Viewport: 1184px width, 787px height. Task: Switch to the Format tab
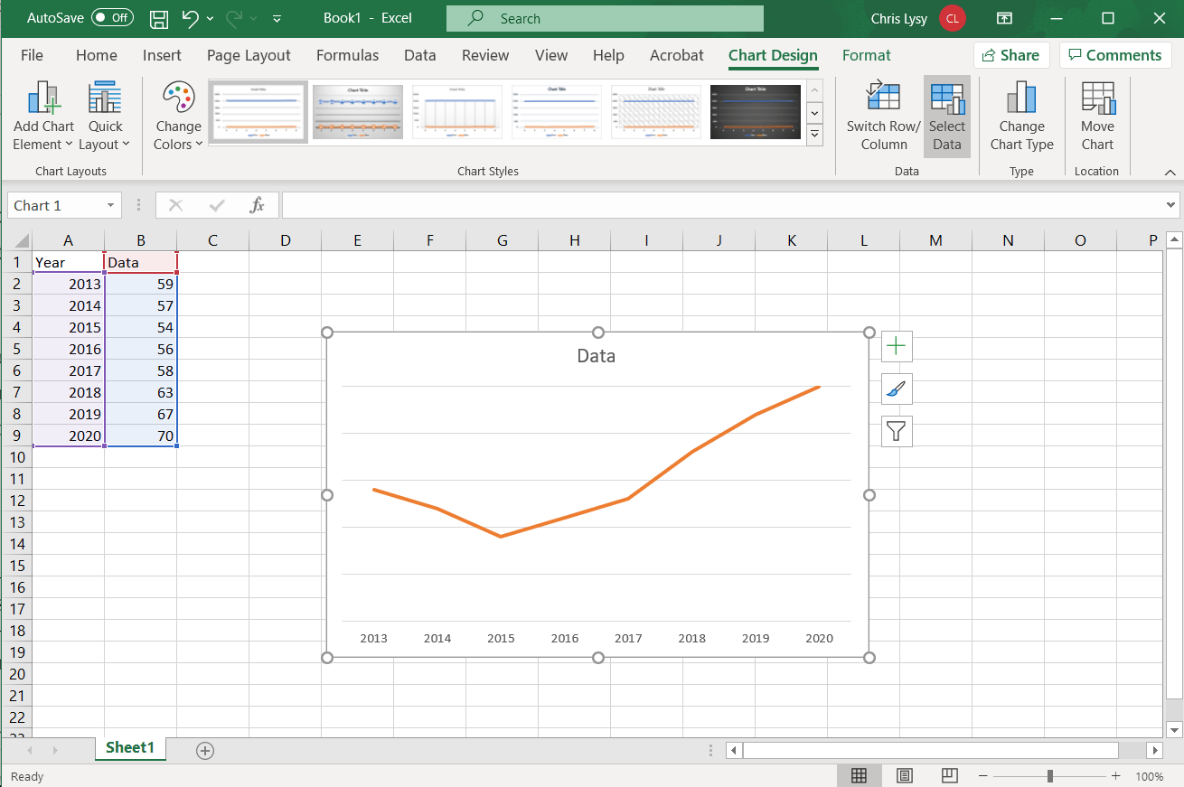[867, 55]
